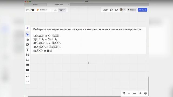Select the cursor select tool
The image size is (173, 97).
(x=28, y=34)
